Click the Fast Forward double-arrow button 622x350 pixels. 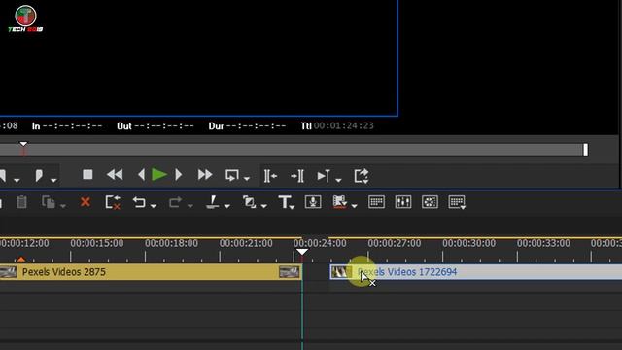[205, 175]
